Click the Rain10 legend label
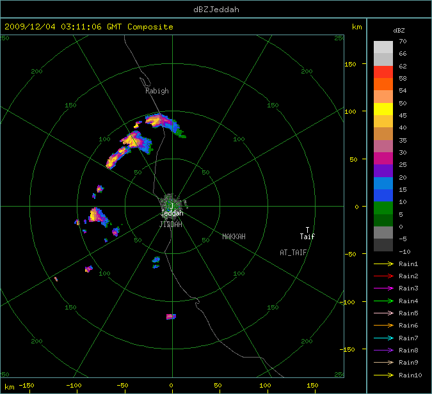The width and height of the screenshot is (432, 394). (x=410, y=375)
